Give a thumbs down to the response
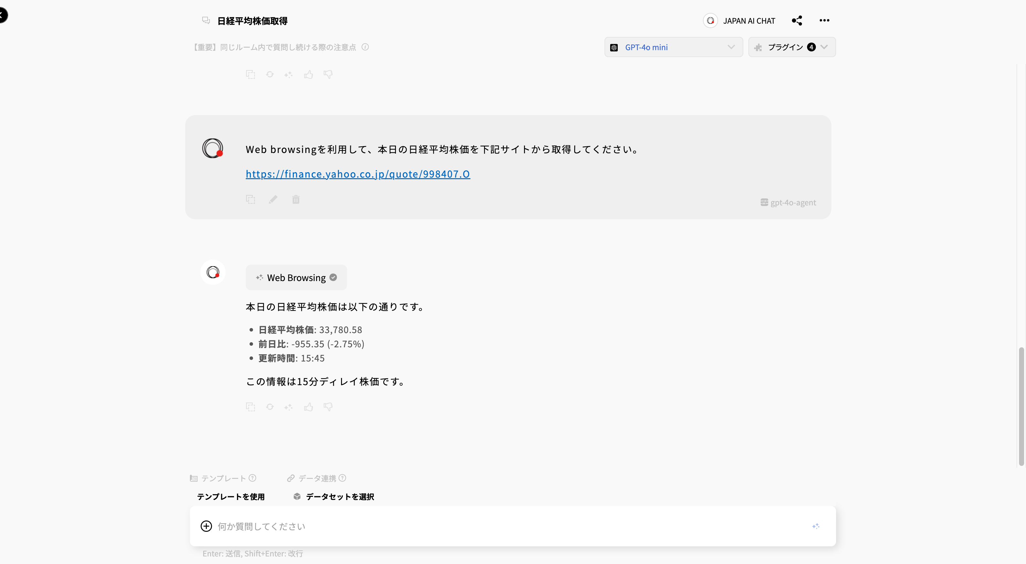Screen dimensions: 1026x564 pyautogui.click(x=328, y=407)
